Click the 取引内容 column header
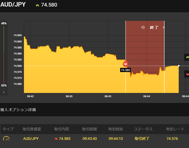 click(61, 129)
